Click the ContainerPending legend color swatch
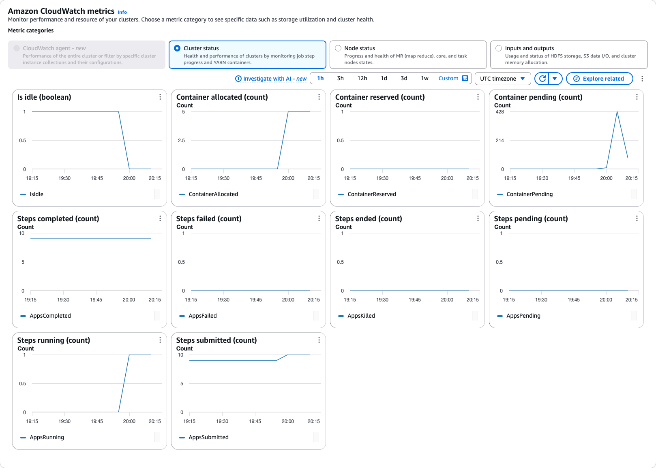The width and height of the screenshot is (656, 468). (500, 194)
